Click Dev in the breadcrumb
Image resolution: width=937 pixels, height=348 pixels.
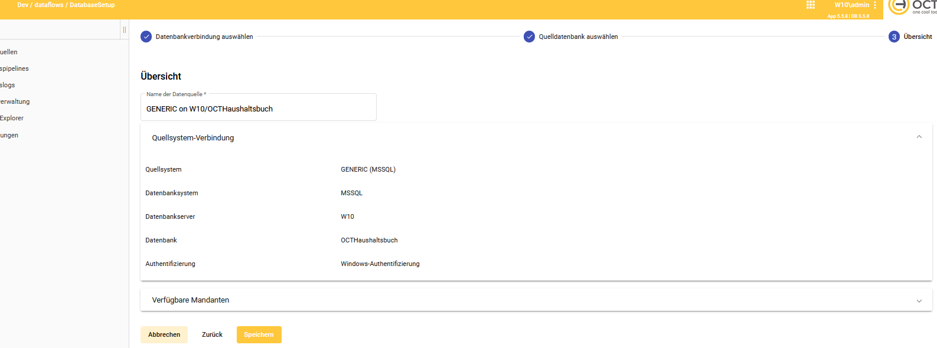(22, 5)
